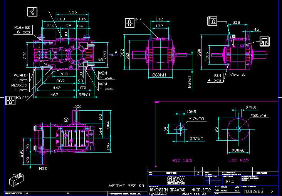
Task: Select the ø24H9 hole callout
Action: point(20,75)
